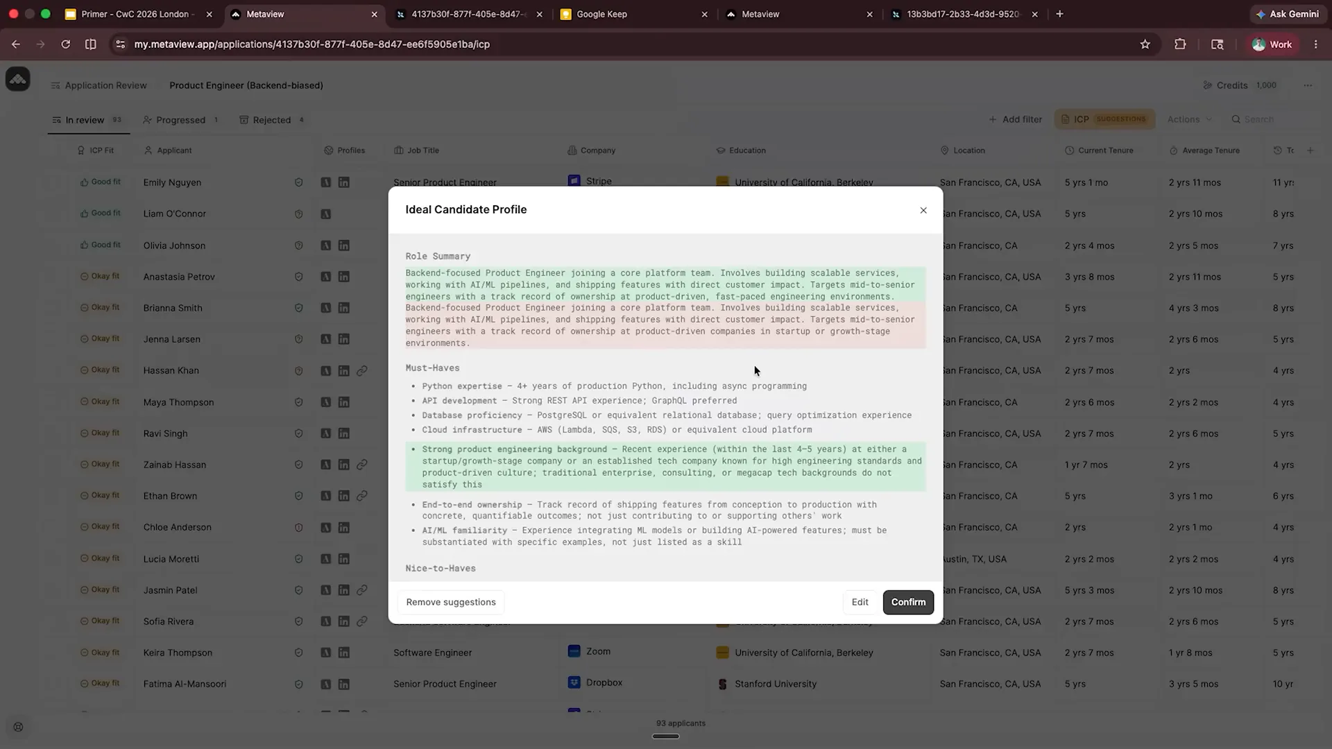Open Application Review breadcrumb
The height and width of the screenshot is (749, 1332).
click(x=99, y=85)
